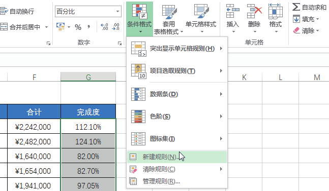
Task: Select cell with ¥1,941,000
Action: 34,185
